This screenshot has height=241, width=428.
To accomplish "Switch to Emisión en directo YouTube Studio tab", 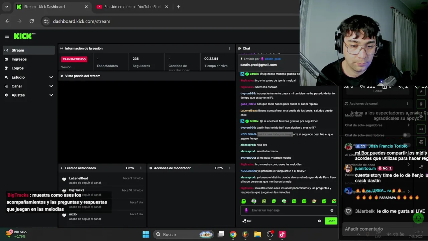I will pos(132,7).
